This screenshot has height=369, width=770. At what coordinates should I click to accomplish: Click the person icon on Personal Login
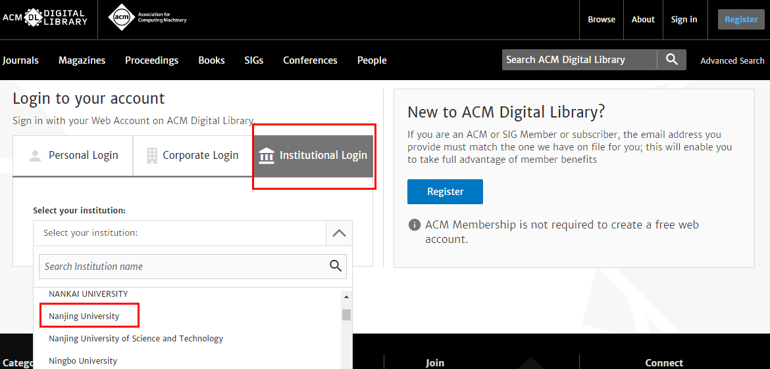(x=35, y=156)
